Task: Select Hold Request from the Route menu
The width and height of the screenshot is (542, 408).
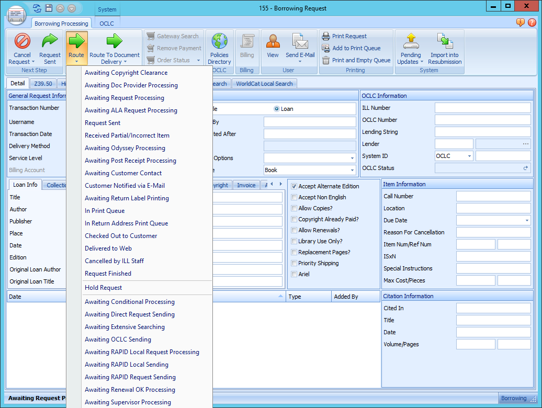Action: click(x=103, y=287)
